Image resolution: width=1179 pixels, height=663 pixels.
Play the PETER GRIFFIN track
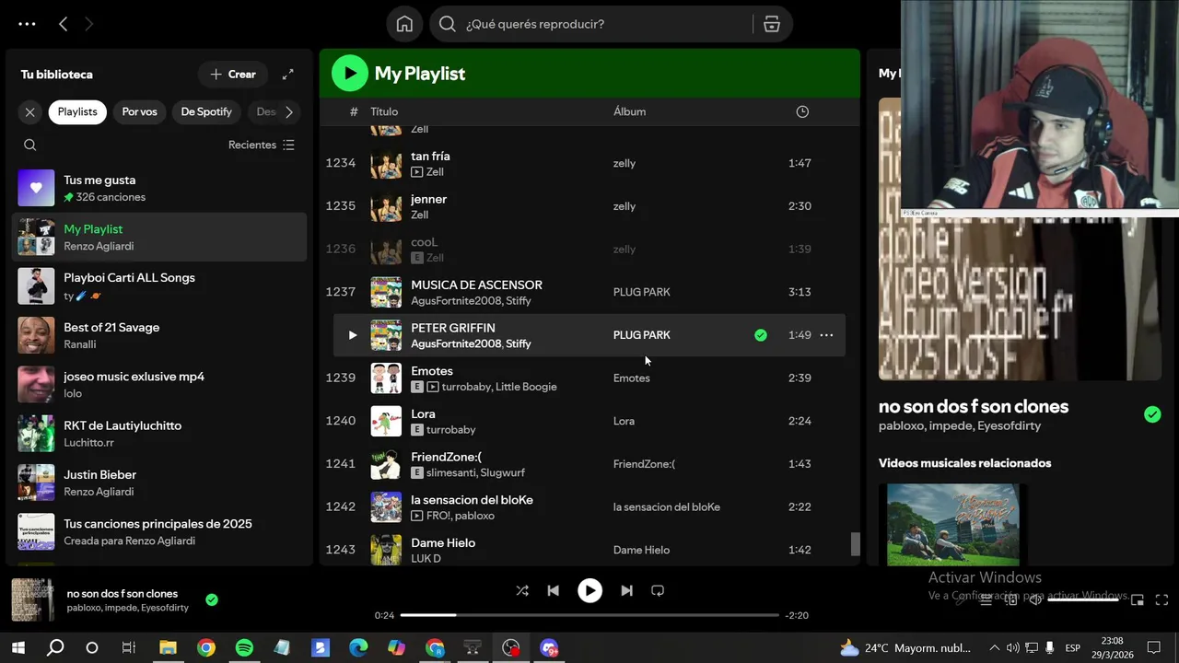tap(352, 335)
